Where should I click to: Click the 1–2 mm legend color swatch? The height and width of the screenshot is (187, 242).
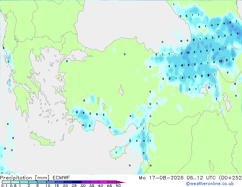(24, 182)
